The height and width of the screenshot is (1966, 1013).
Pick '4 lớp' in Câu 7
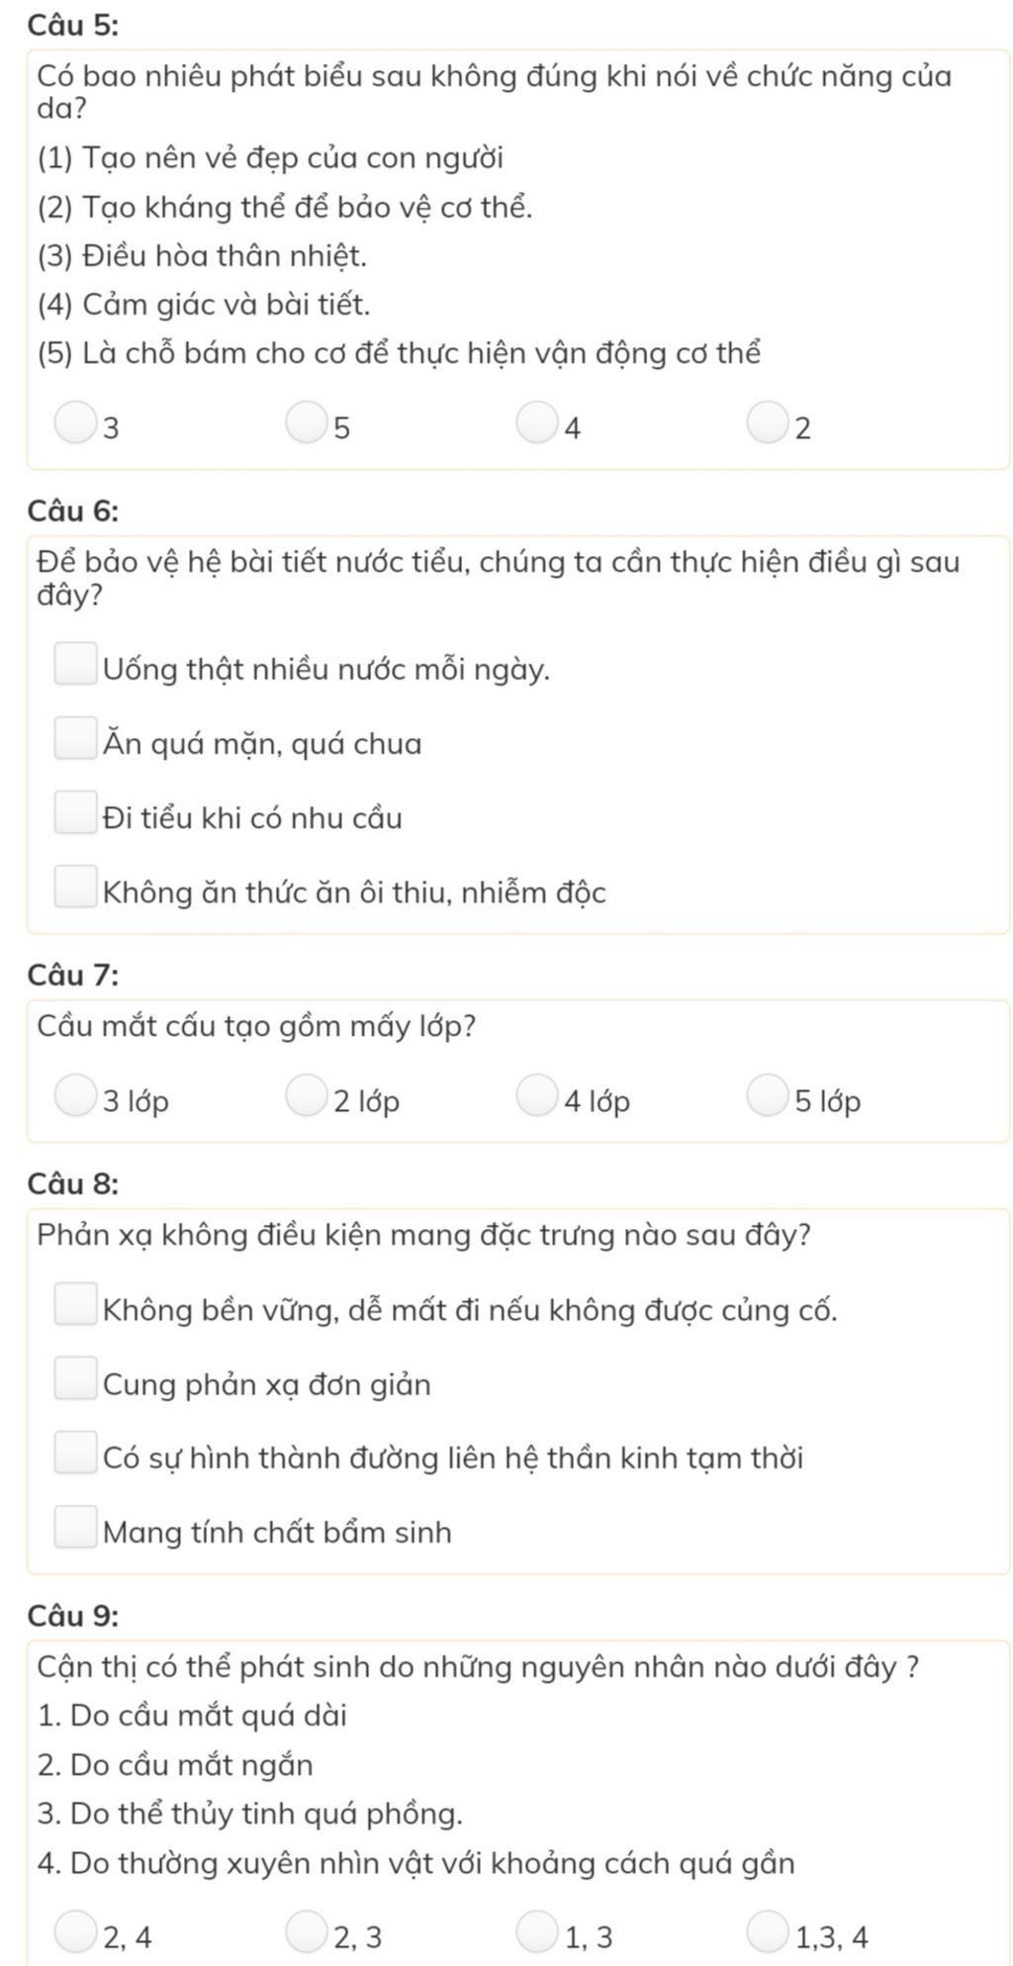536,1095
